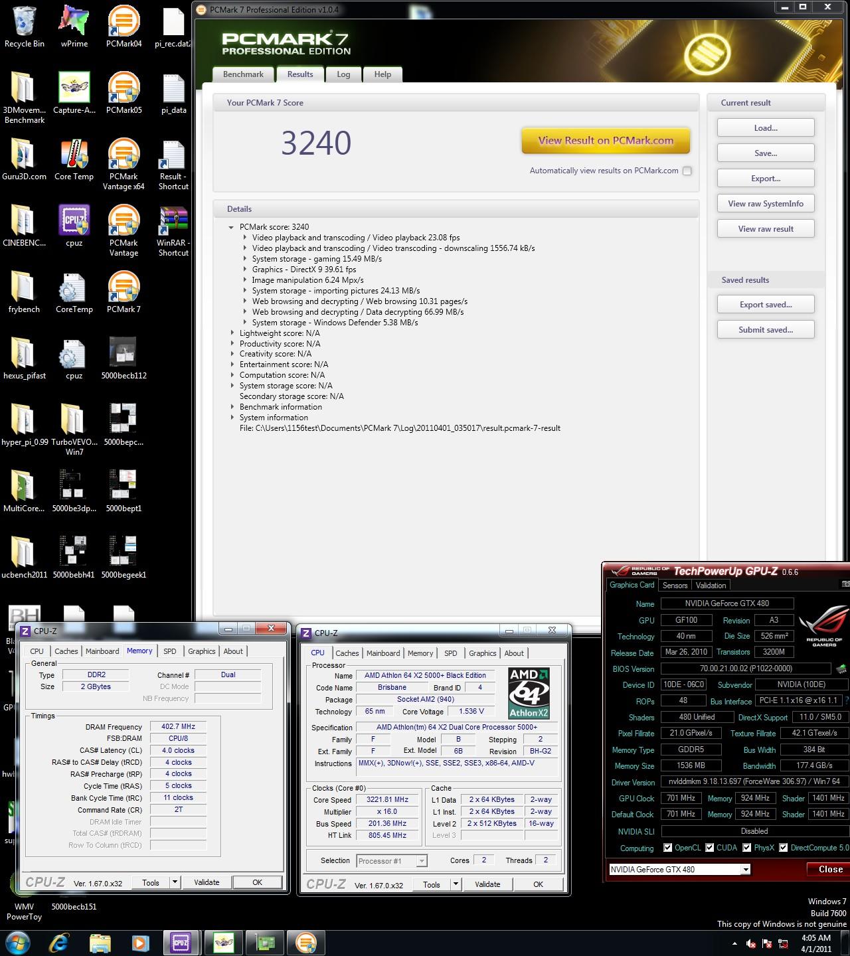Expand Benchmark information details
Image resolution: width=850 pixels, height=956 pixels.
[232, 407]
